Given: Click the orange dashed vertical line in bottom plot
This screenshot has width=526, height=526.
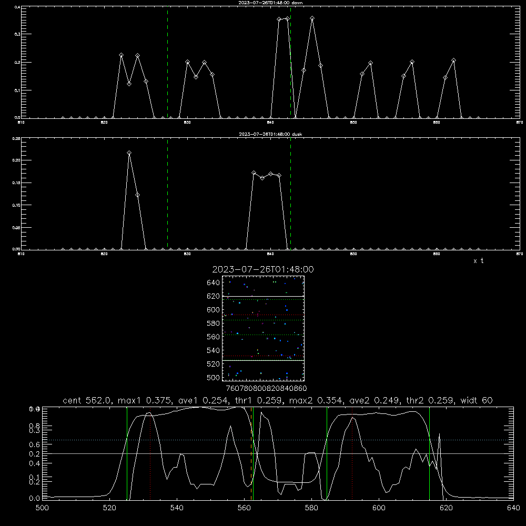Looking at the screenshot, I should [x=251, y=453].
